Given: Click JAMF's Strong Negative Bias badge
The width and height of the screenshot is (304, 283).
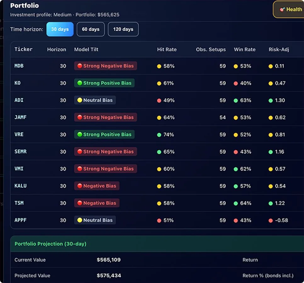Looking at the screenshot, I should pyautogui.click(x=105, y=117).
